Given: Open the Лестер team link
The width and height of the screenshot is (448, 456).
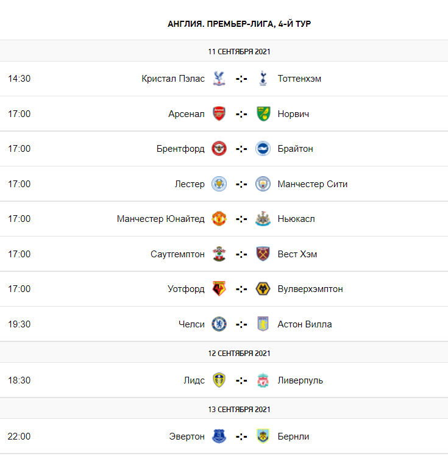Looking at the screenshot, I should click(190, 184).
